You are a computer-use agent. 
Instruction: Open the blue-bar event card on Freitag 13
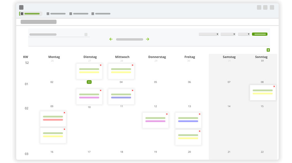coord(188,120)
